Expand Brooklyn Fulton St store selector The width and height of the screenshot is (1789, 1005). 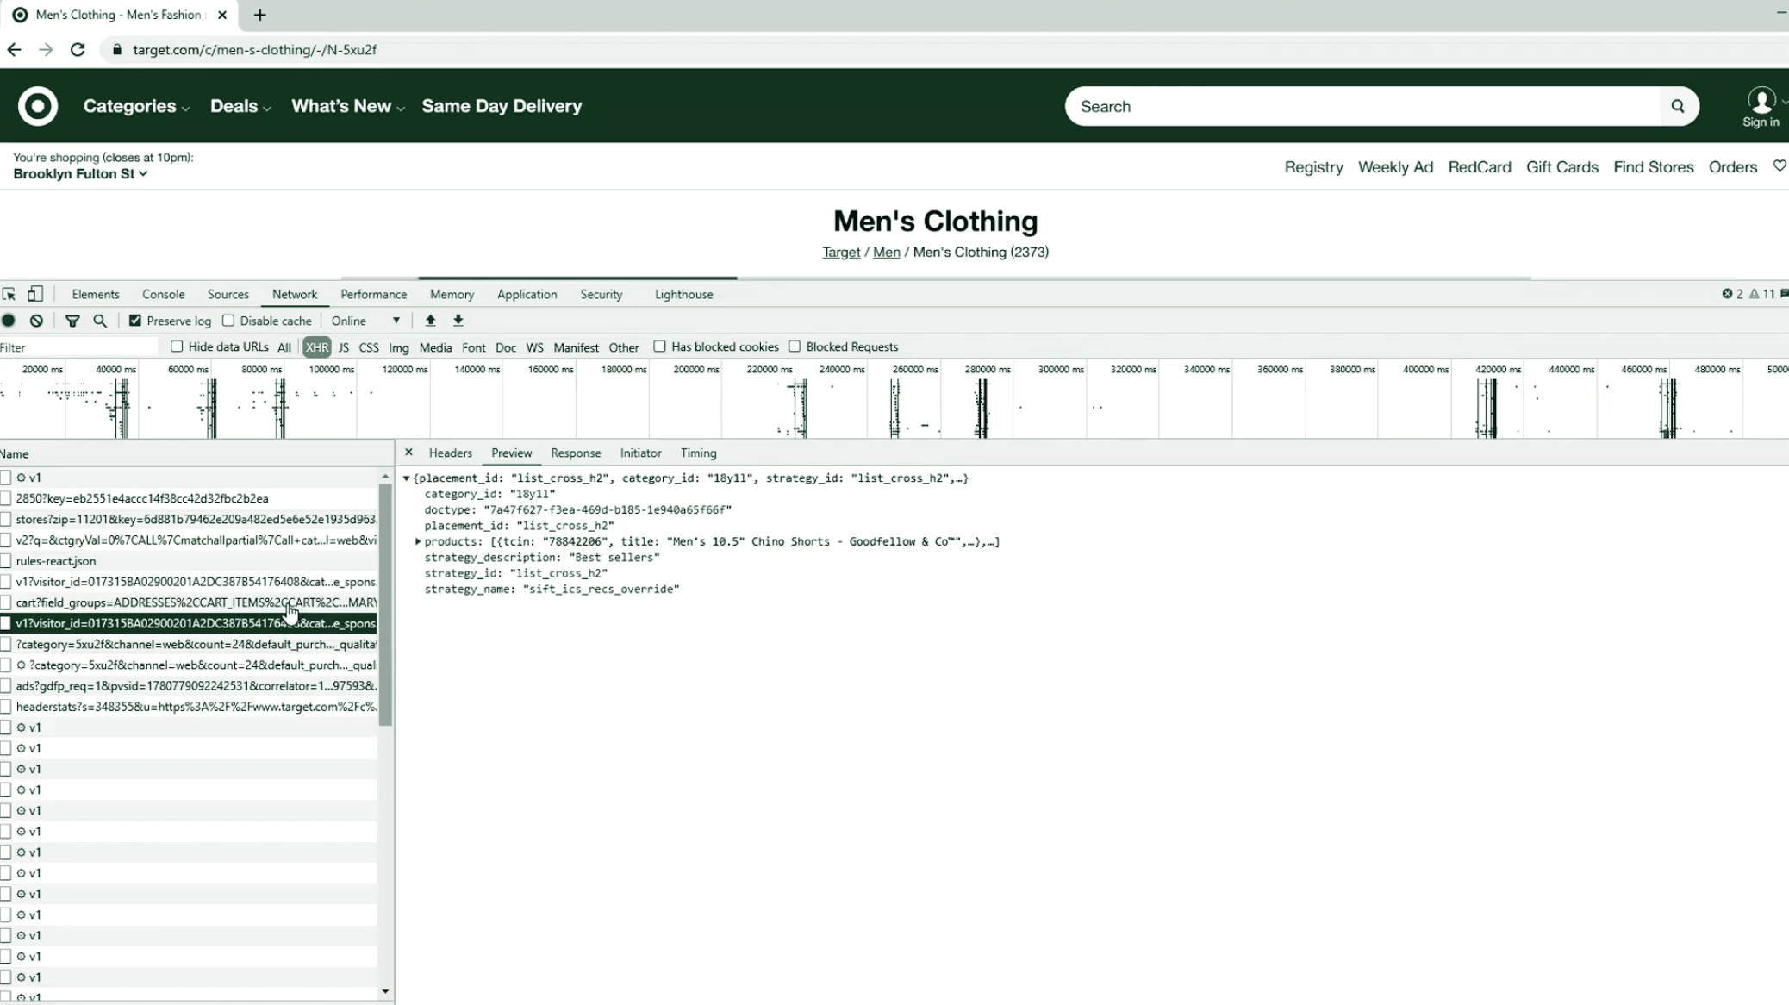[x=80, y=173]
